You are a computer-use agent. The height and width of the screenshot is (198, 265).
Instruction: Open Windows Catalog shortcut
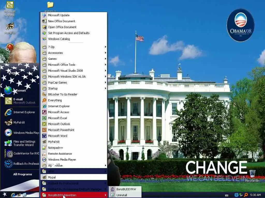(74, 39)
